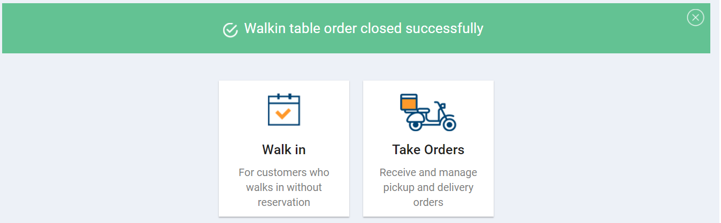Click "Receive and manage pickup and delivery orders" text
Image resolution: width=721 pixels, height=223 pixels.
428,187
